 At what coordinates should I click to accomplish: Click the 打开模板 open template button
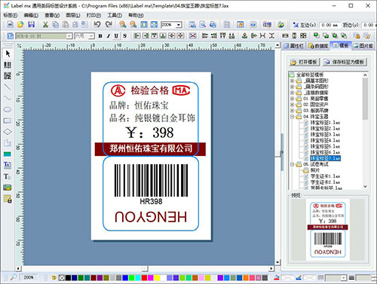(304, 62)
